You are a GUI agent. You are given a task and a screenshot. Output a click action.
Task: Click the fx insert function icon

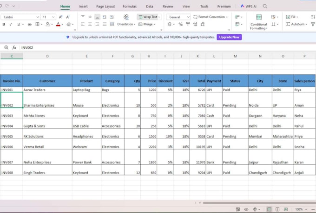click(14, 47)
